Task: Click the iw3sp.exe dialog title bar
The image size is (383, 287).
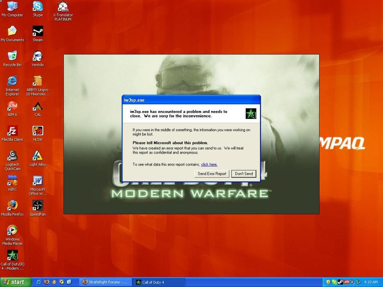Action: [191, 100]
